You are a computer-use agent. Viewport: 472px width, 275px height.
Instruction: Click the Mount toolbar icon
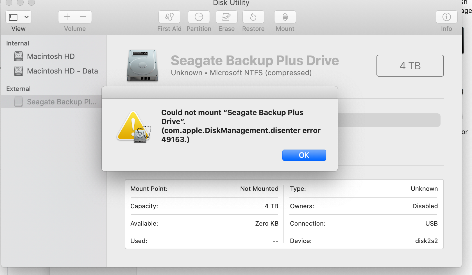pos(285,17)
